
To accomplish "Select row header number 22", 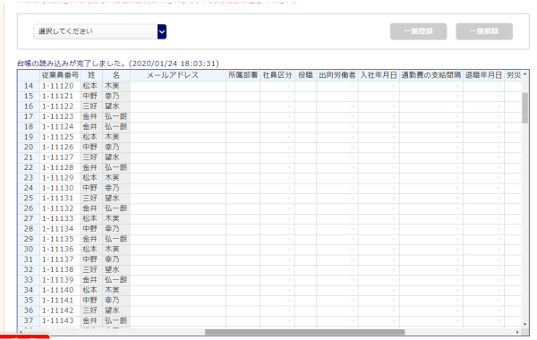I will point(29,168).
